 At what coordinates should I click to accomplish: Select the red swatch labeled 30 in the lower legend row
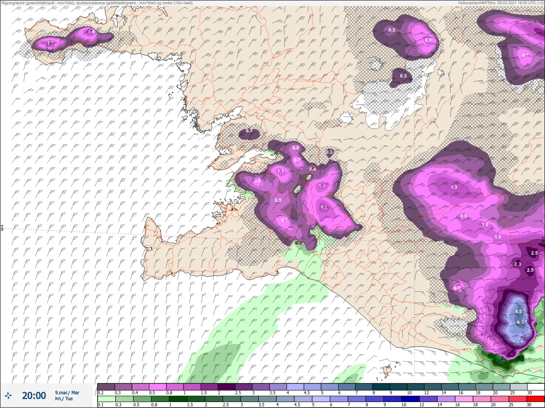point(535,399)
